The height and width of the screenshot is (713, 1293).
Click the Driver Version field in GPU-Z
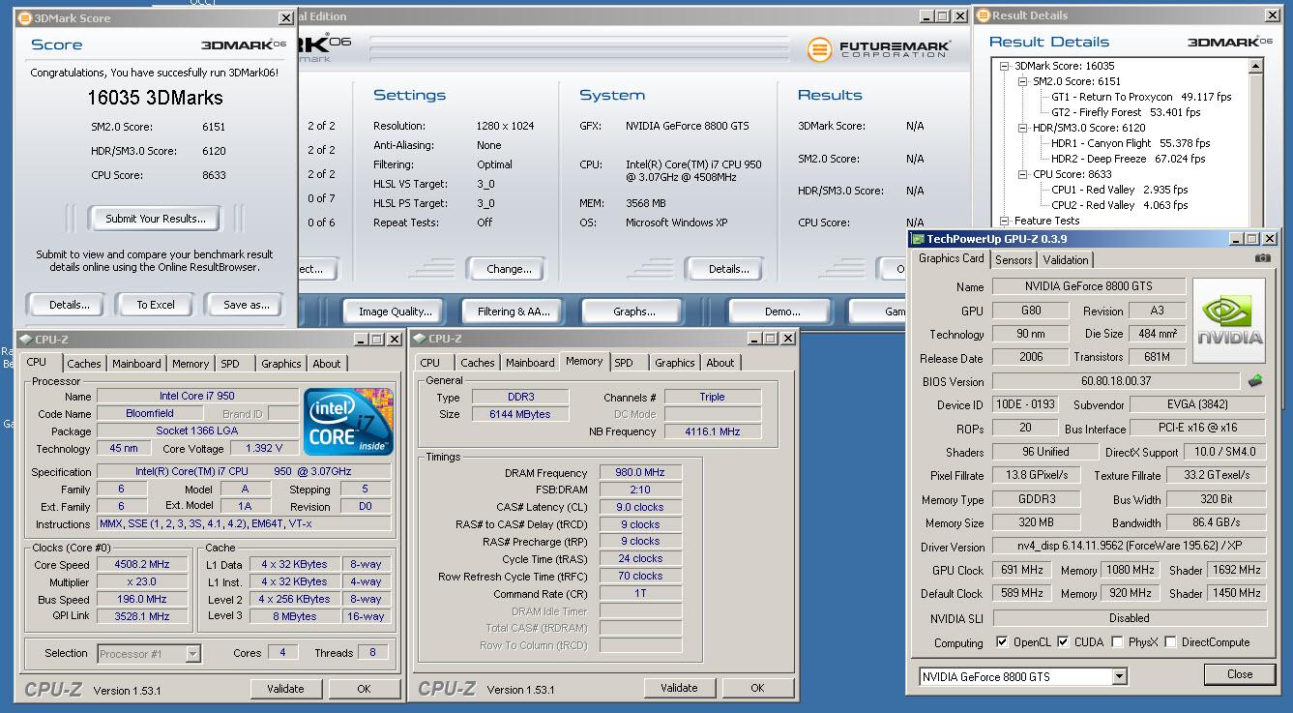[1130, 548]
